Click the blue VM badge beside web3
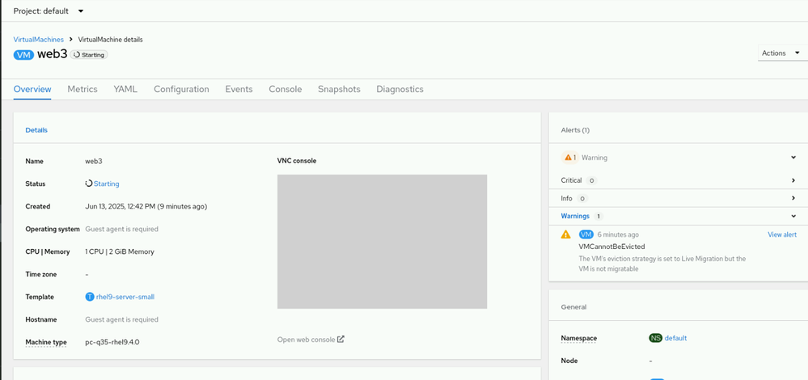The height and width of the screenshot is (380, 808). coord(23,54)
